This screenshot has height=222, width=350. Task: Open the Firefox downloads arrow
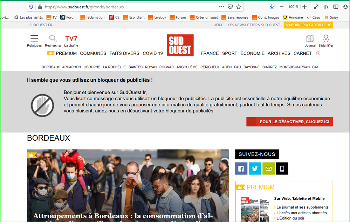pos(272,7)
